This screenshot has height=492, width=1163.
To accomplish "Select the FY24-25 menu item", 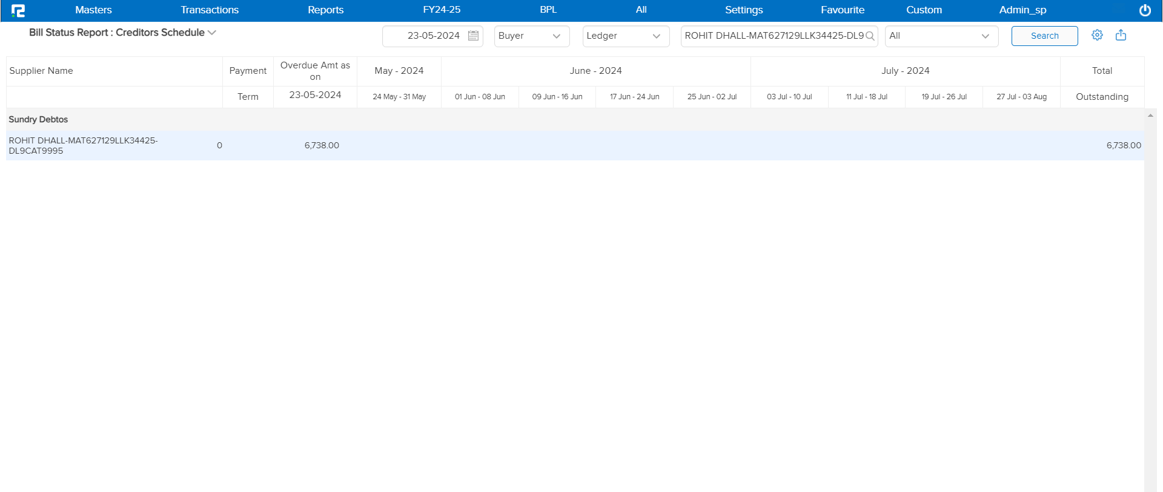I will 442,10.
